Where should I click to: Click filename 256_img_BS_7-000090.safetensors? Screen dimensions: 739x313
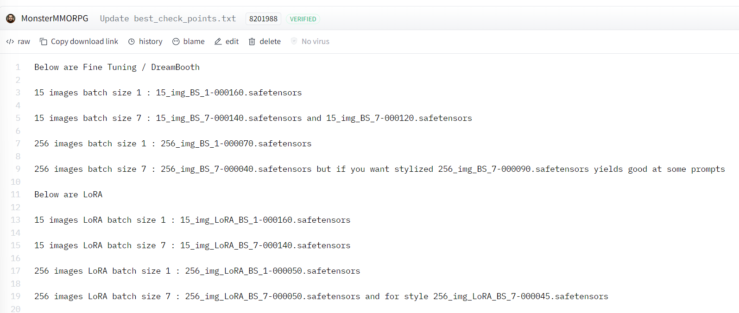pos(513,169)
